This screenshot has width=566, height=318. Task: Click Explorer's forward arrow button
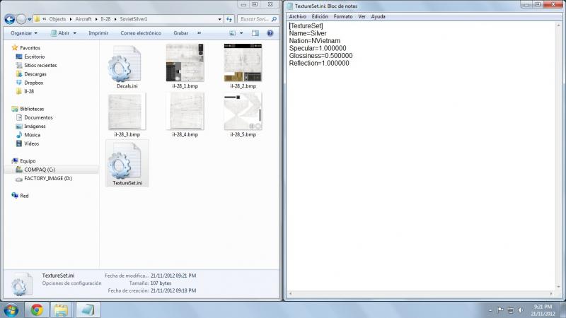21,19
